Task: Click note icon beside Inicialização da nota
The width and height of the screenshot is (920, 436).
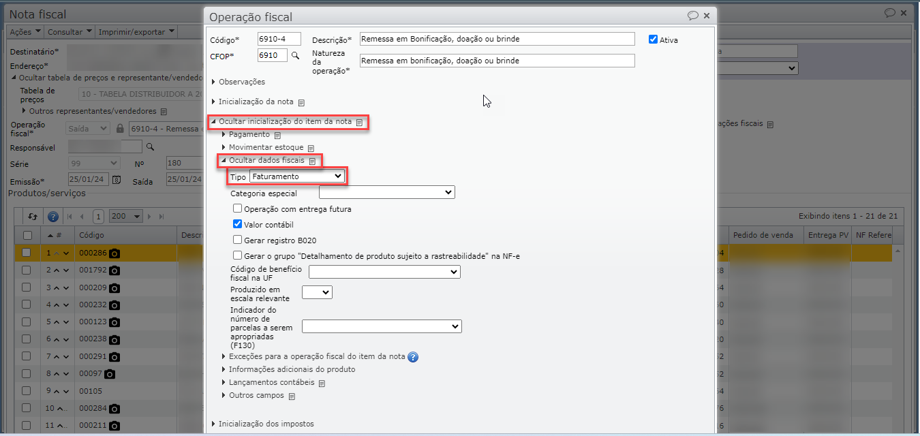Action: pyautogui.click(x=301, y=102)
